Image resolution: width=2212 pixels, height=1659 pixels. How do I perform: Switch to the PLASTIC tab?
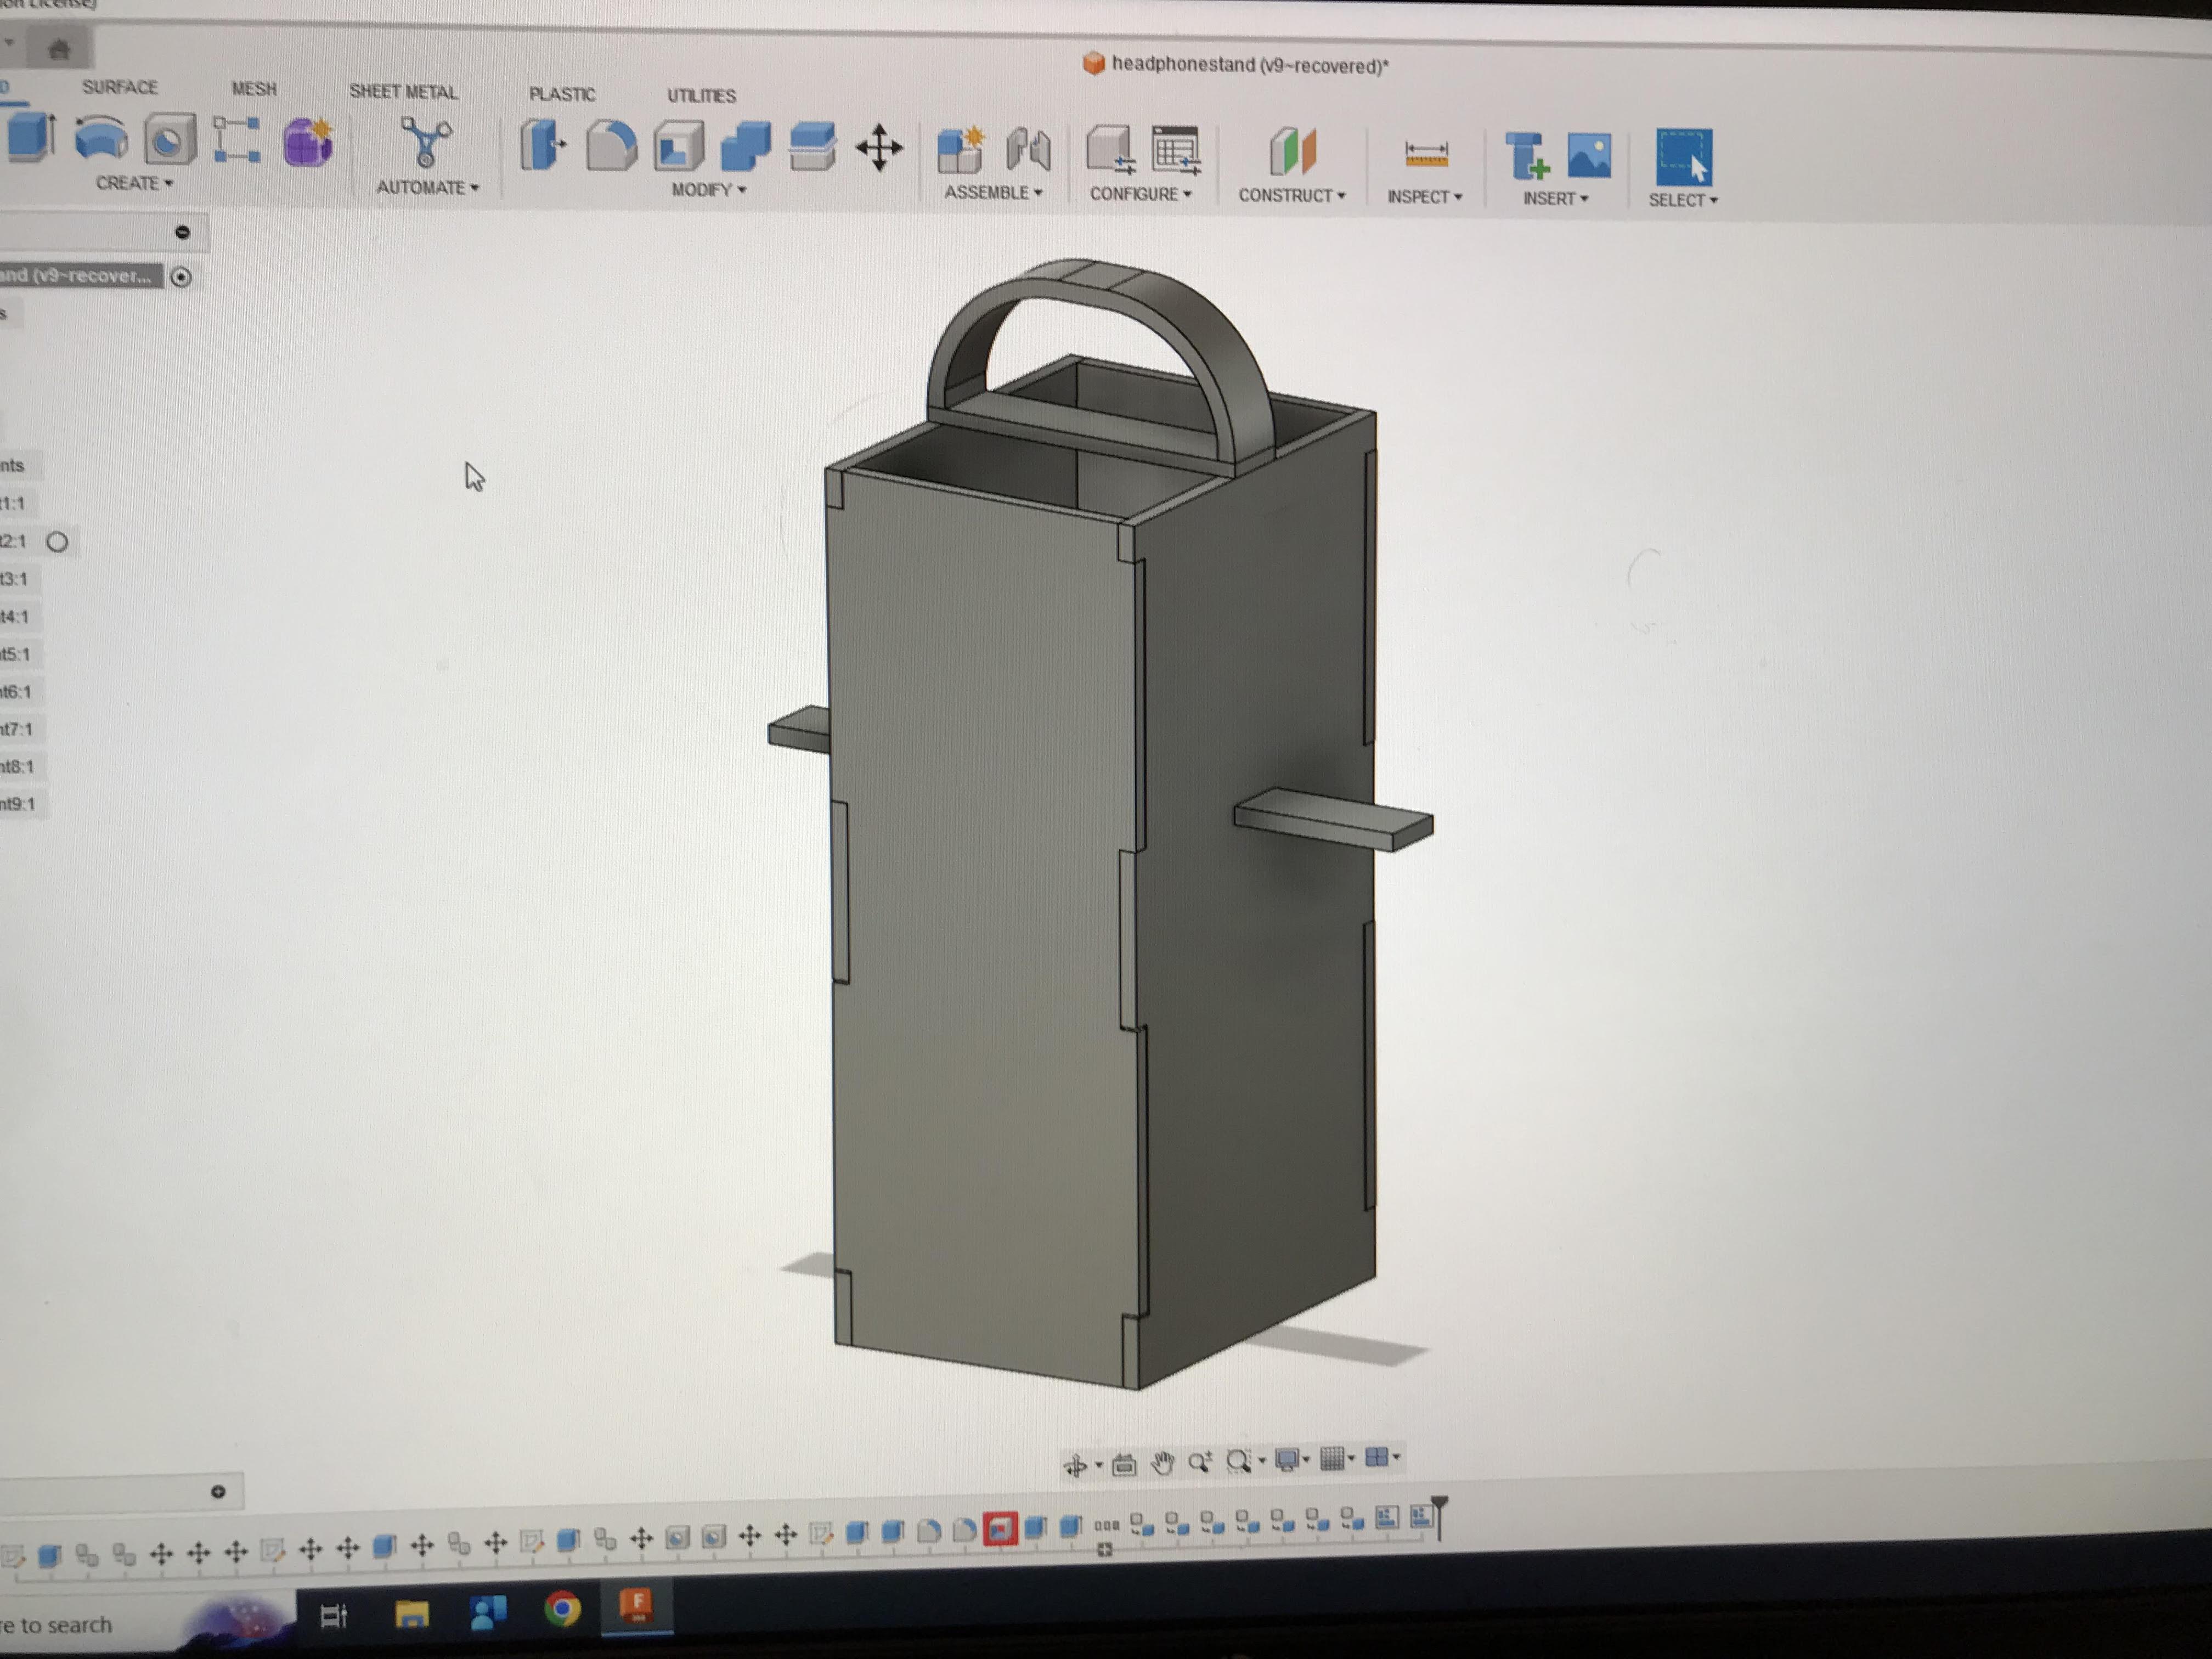coord(562,94)
